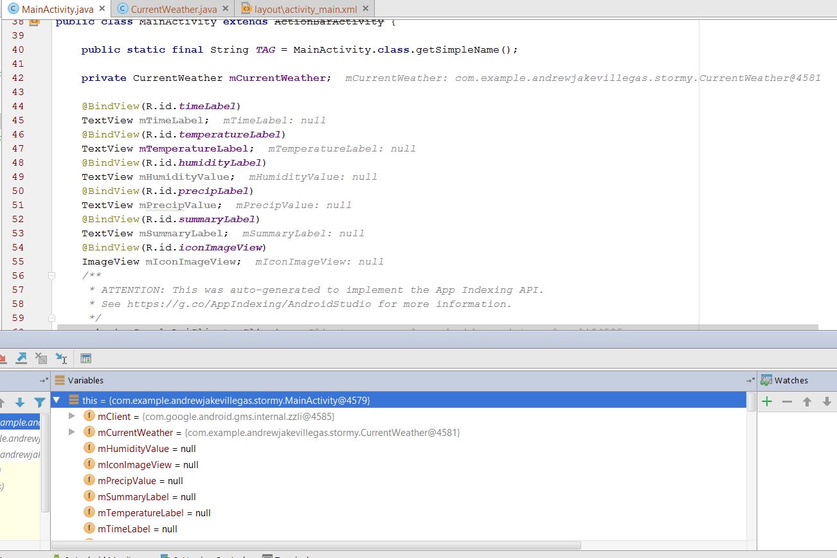The image size is (837, 558).
Task: Click line number 45 in the gutter
Action: [x=18, y=120]
